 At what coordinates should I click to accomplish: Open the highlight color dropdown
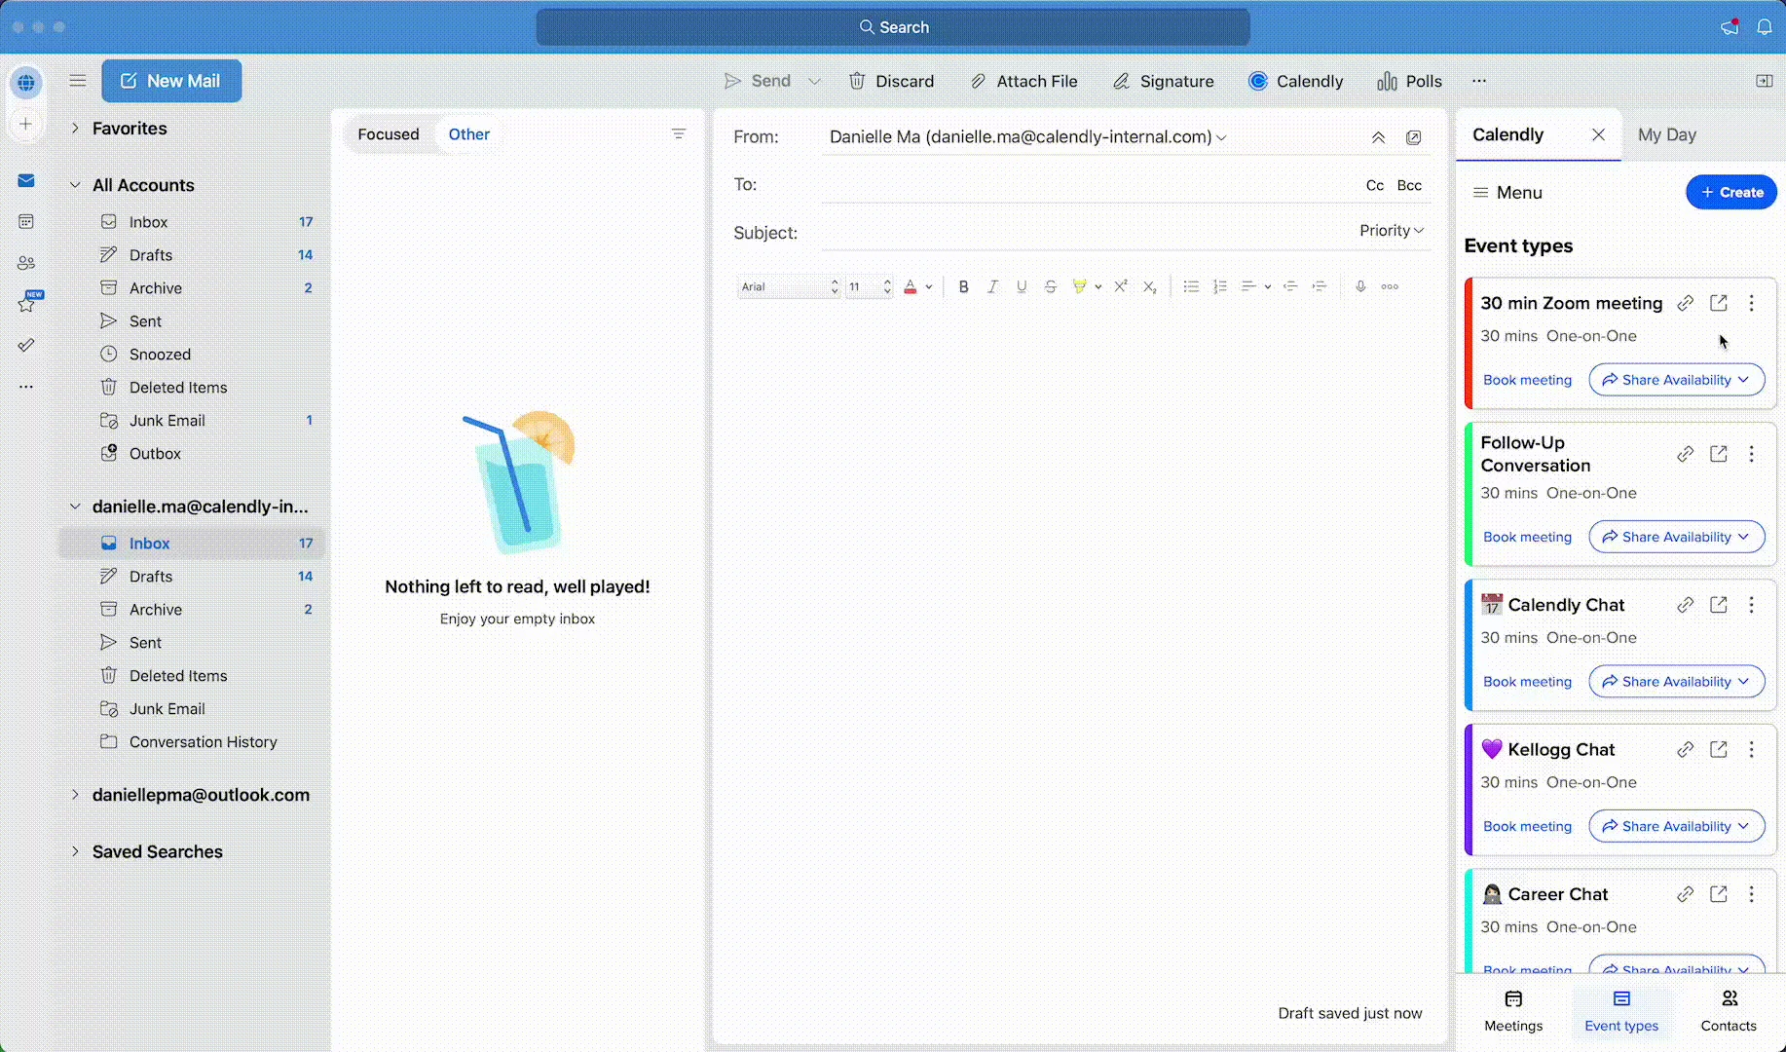pyautogui.click(x=1098, y=286)
